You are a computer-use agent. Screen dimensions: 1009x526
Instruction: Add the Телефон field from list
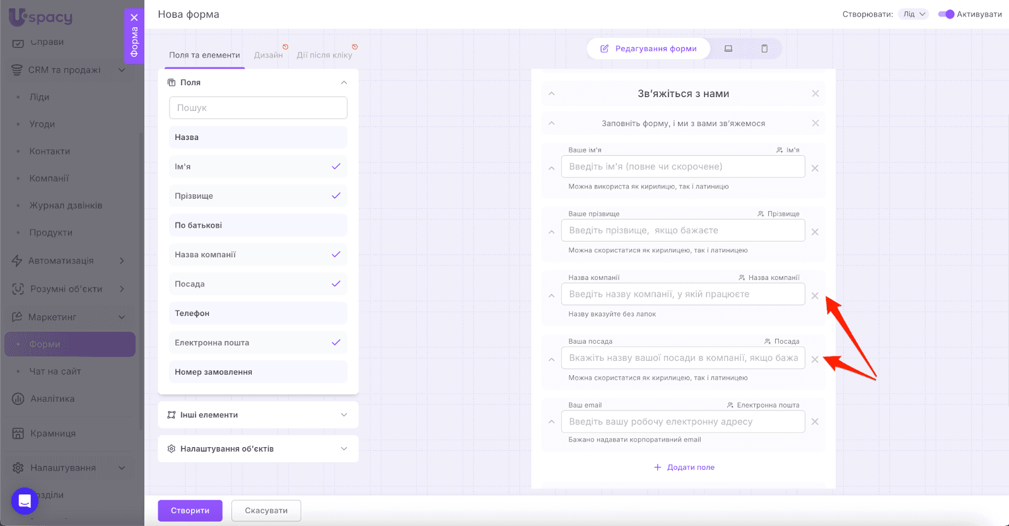point(258,313)
